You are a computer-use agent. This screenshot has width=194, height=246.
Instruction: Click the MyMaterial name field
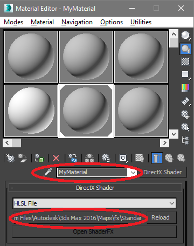(x=92, y=172)
